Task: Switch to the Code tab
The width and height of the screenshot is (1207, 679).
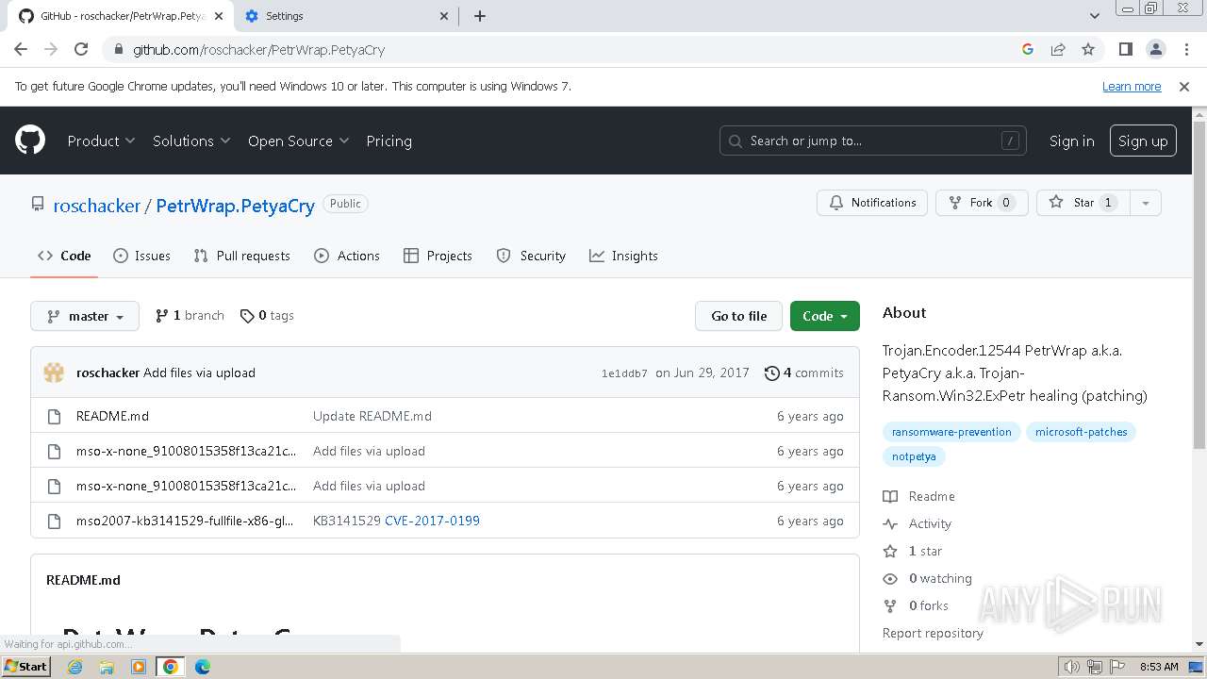Action: 64,256
